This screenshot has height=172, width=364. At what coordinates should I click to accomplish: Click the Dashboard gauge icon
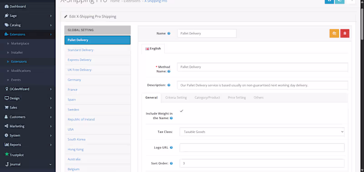(x=7, y=6)
